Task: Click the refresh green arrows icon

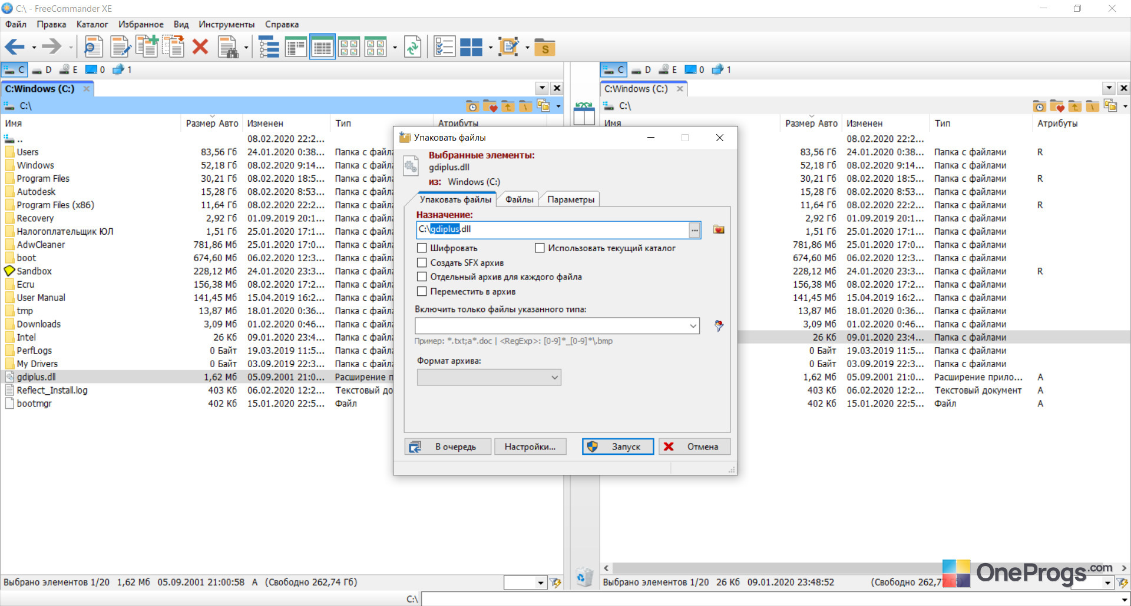Action: point(413,46)
